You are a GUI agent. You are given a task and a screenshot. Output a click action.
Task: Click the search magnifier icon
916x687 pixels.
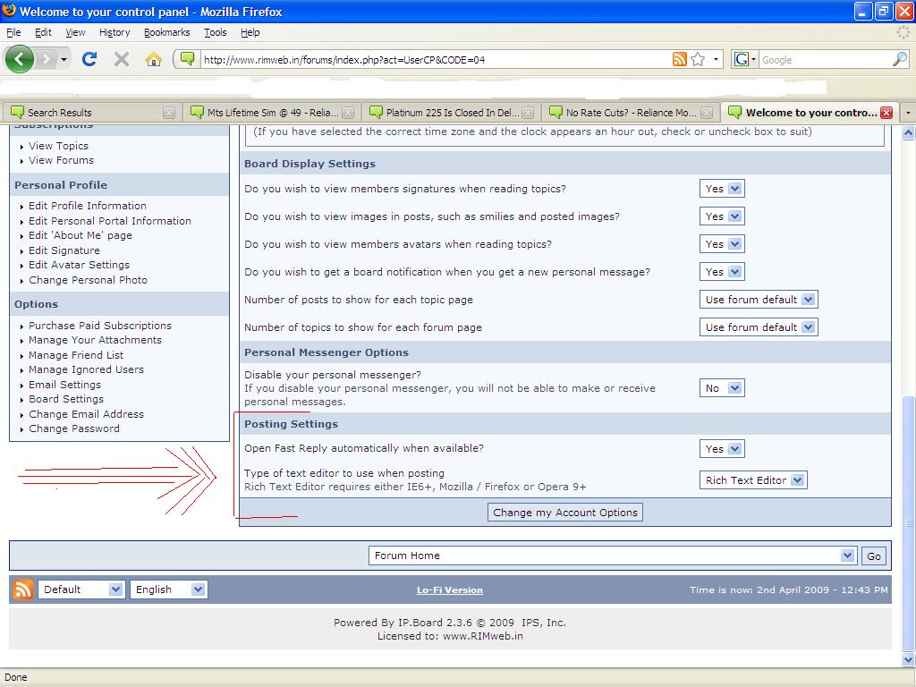899,59
